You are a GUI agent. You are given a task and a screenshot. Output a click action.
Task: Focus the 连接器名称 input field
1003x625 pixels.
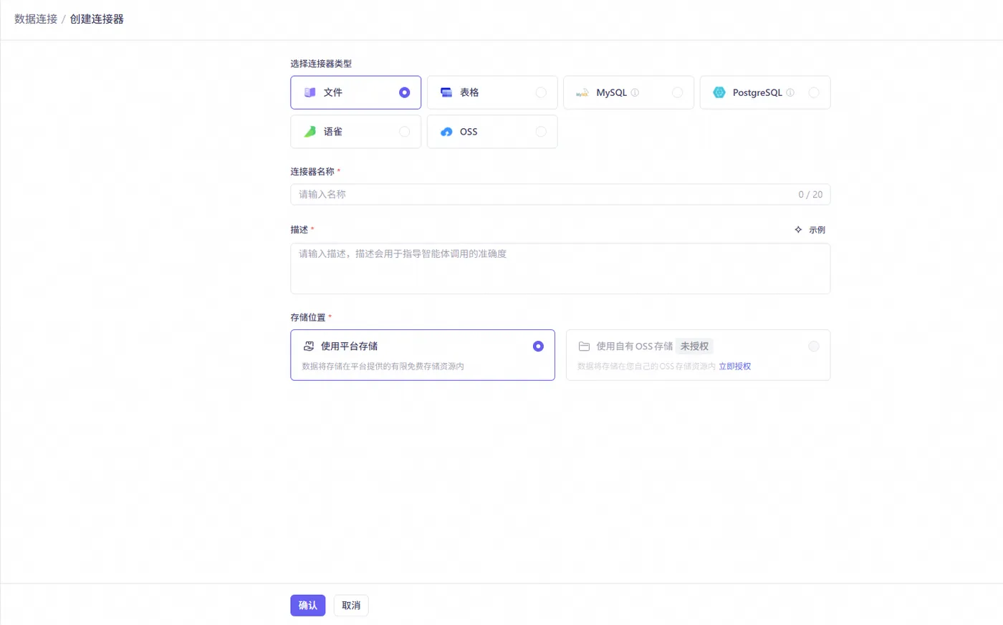click(x=560, y=195)
